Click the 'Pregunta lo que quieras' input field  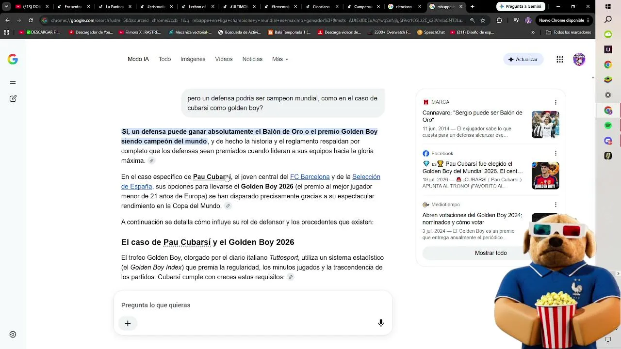coord(253,305)
